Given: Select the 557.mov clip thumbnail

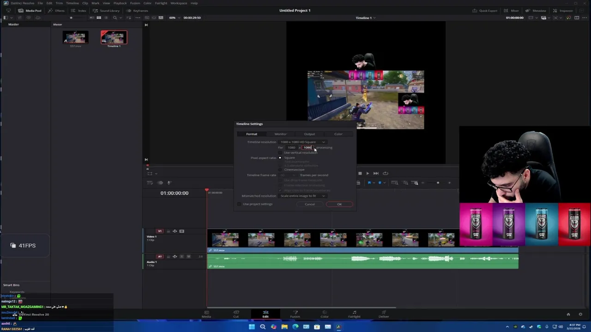Looking at the screenshot, I should pos(75,38).
